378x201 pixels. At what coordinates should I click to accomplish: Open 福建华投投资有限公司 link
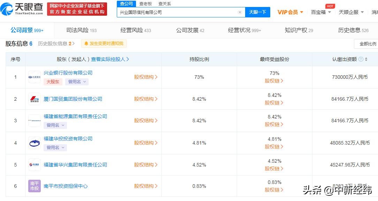point(68,139)
